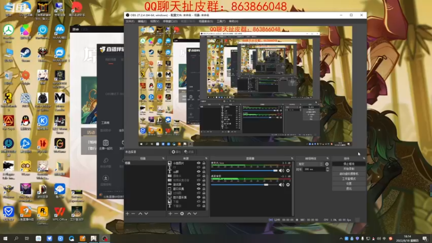The image size is (432, 243).
Task: Toggle visibility of the 过场图 source
Action: [x=198, y=193]
